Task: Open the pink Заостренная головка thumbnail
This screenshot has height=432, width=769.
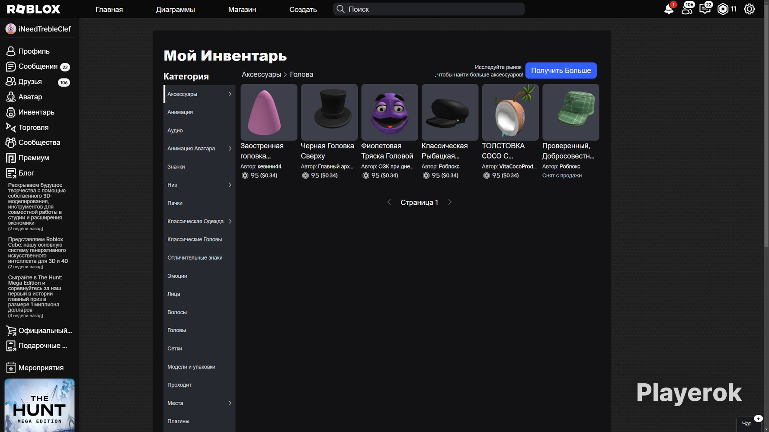Action: coord(269,112)
